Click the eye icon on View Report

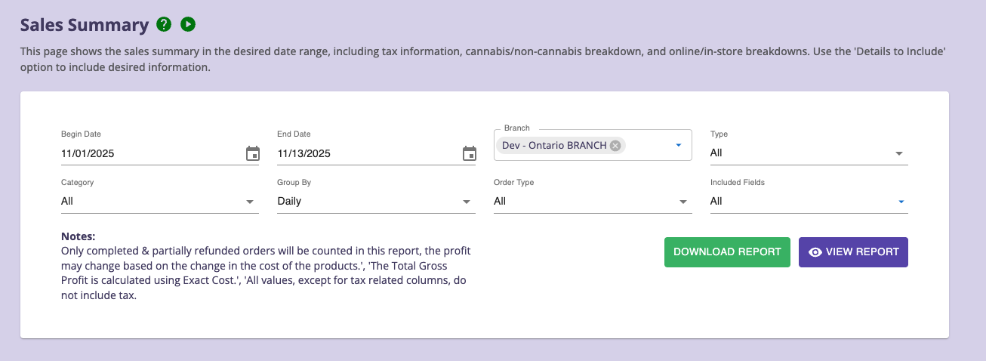815,252
